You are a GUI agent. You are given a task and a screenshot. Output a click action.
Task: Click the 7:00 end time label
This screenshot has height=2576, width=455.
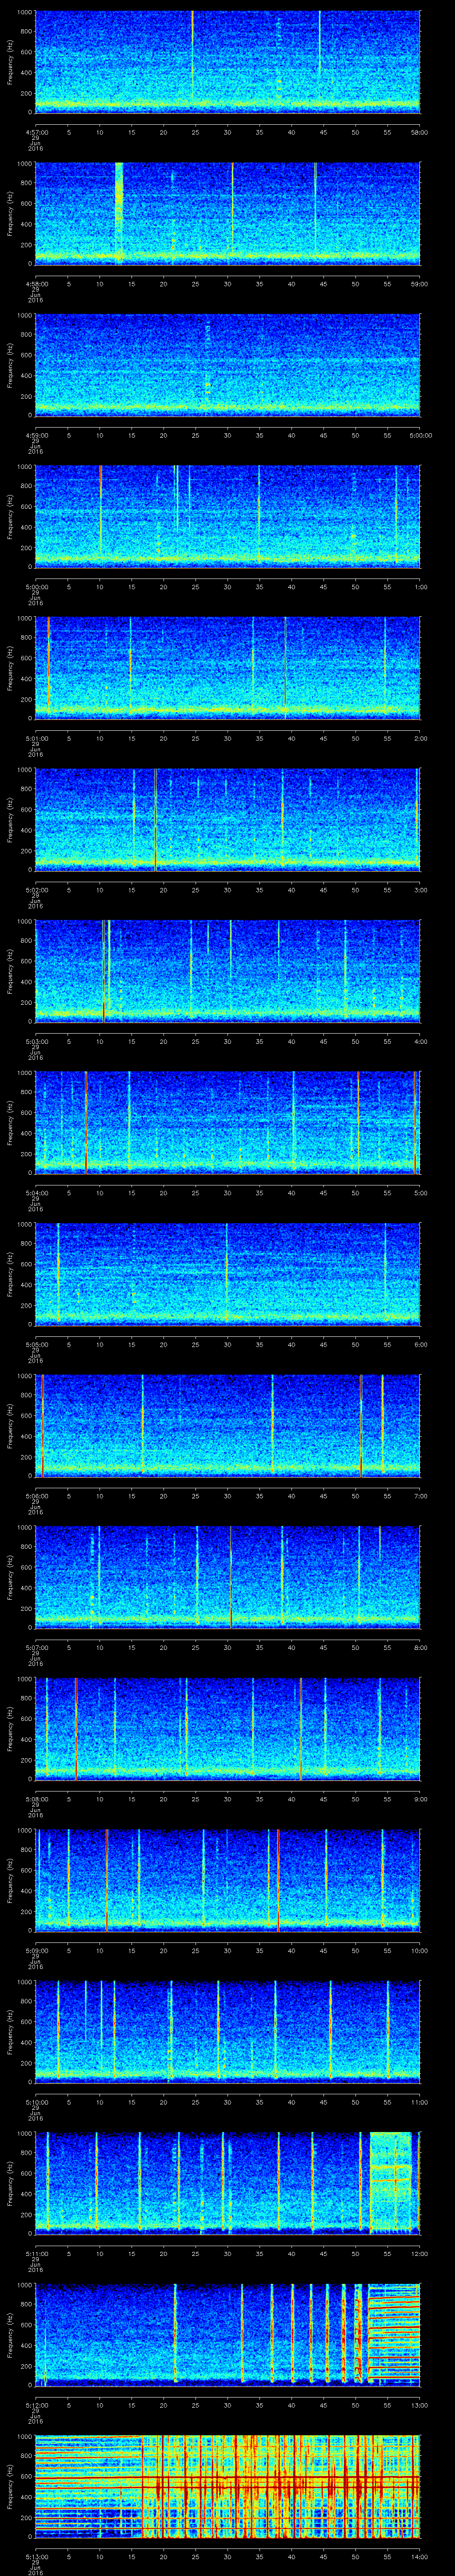420,1496
